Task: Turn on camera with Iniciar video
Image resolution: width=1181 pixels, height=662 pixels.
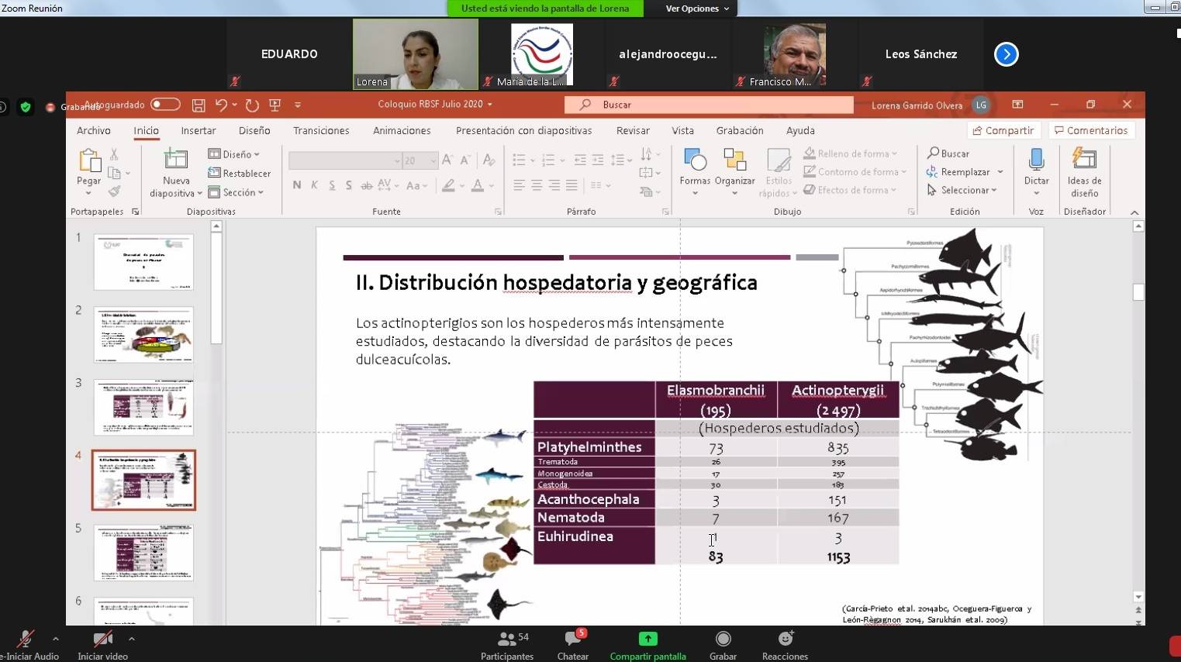Action: (102, 639)
